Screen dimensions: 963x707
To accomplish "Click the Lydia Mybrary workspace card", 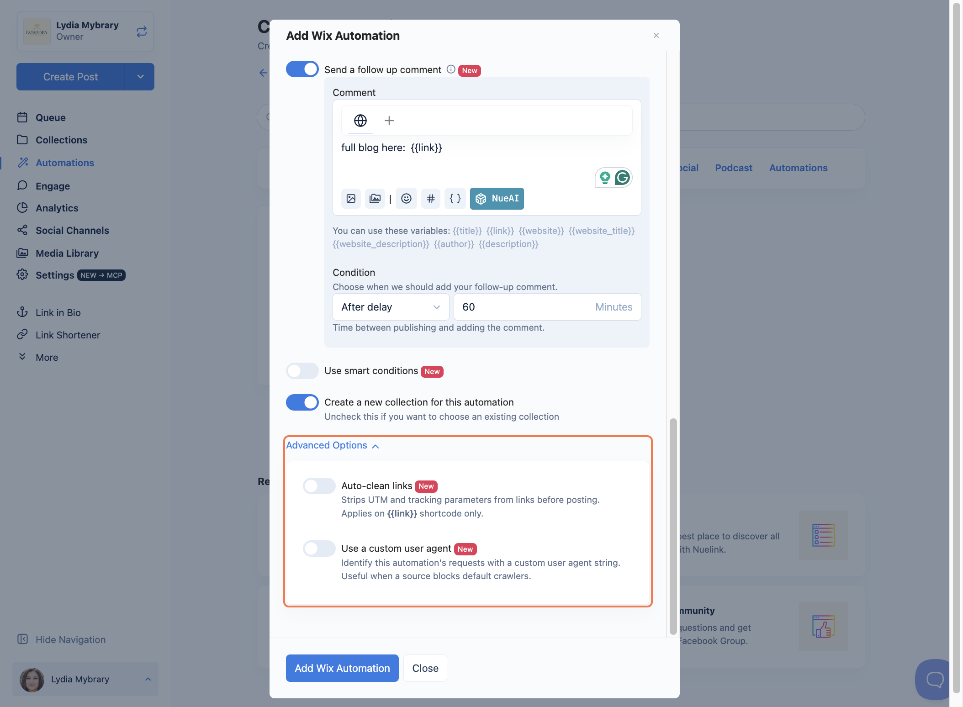I will [x=85, y=32].
